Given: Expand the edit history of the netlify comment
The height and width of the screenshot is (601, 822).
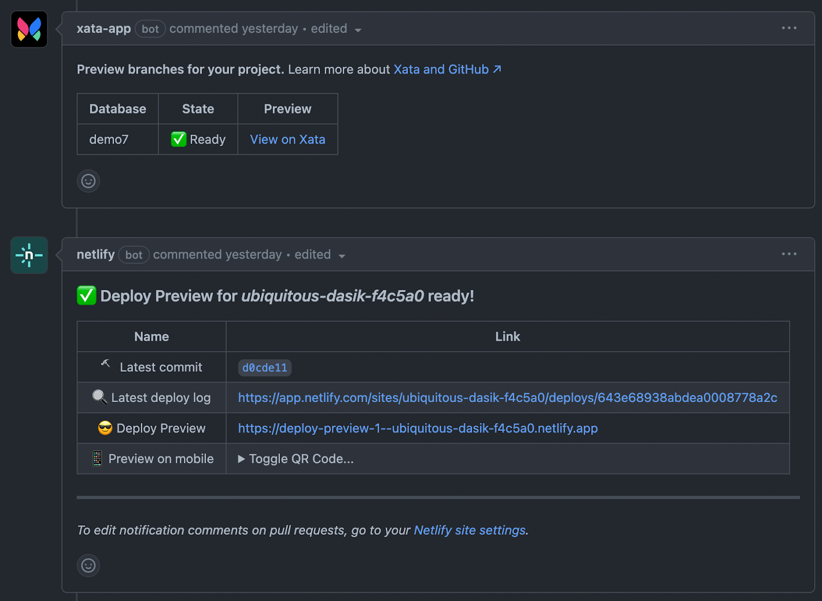Looking at the screenshot, I should (320, 255).
